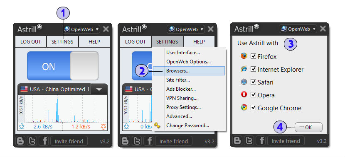
Task: Click the highlighted SETTINGS tab in middle window
Action: click(x=167, y=42)
